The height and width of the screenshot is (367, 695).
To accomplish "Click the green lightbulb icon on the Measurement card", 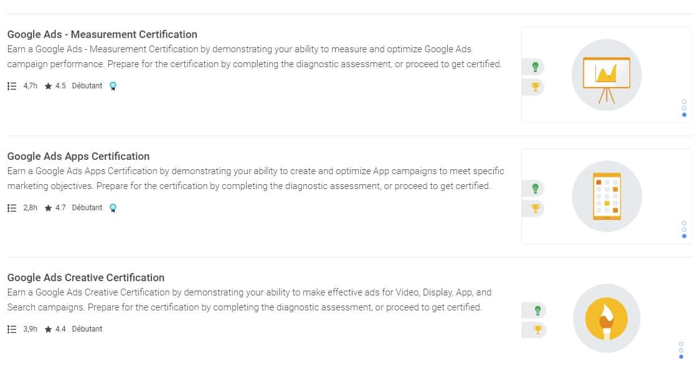I will (535, 66).
